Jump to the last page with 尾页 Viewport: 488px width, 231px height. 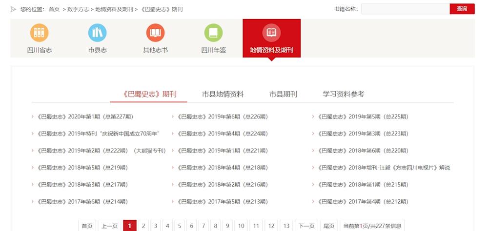pos(329,226)
